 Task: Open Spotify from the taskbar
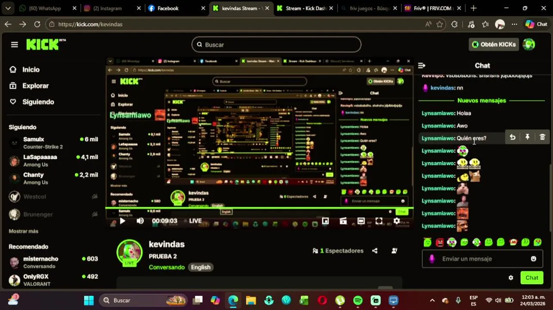(x=358, y=300)
